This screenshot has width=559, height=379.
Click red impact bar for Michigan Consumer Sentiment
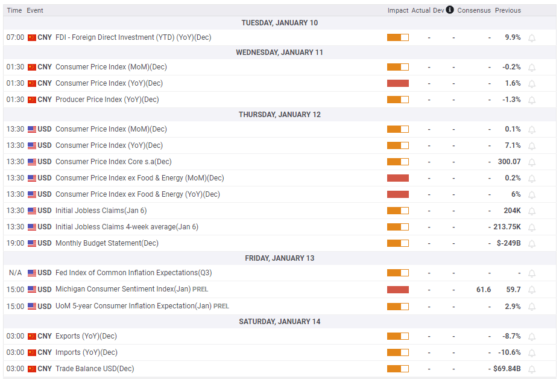click(398, 290)
